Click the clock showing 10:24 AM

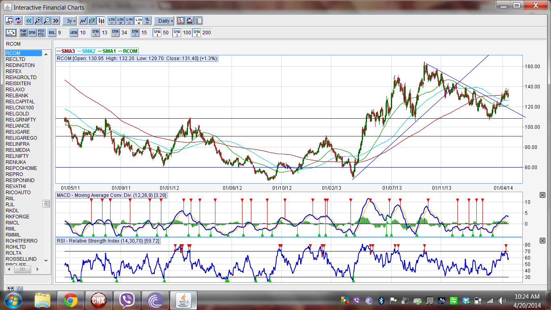[528, 297]
